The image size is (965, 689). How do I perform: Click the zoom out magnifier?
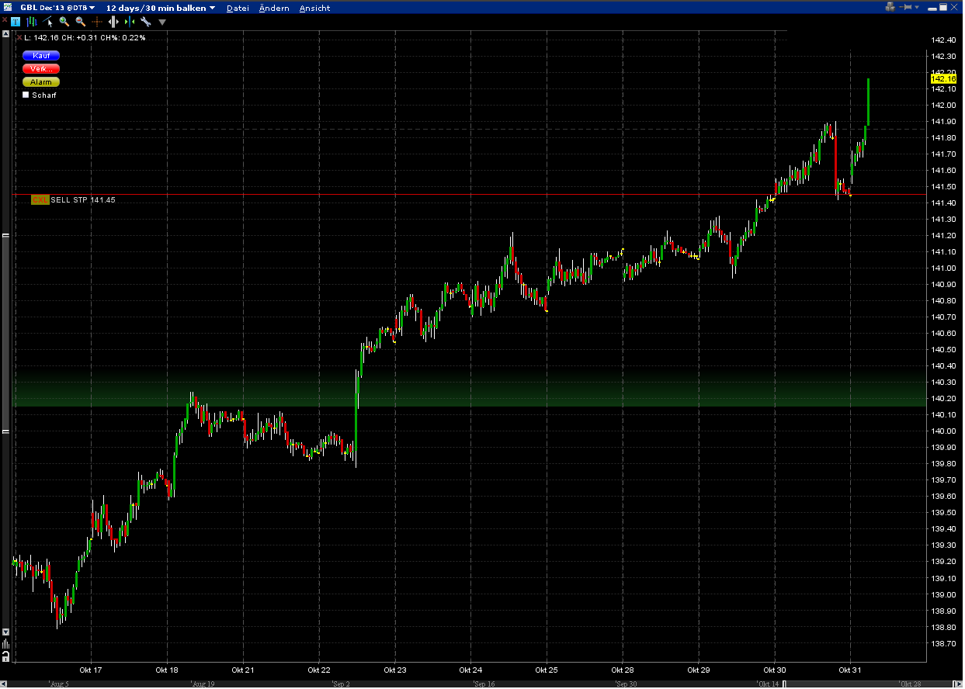[81, 22]
